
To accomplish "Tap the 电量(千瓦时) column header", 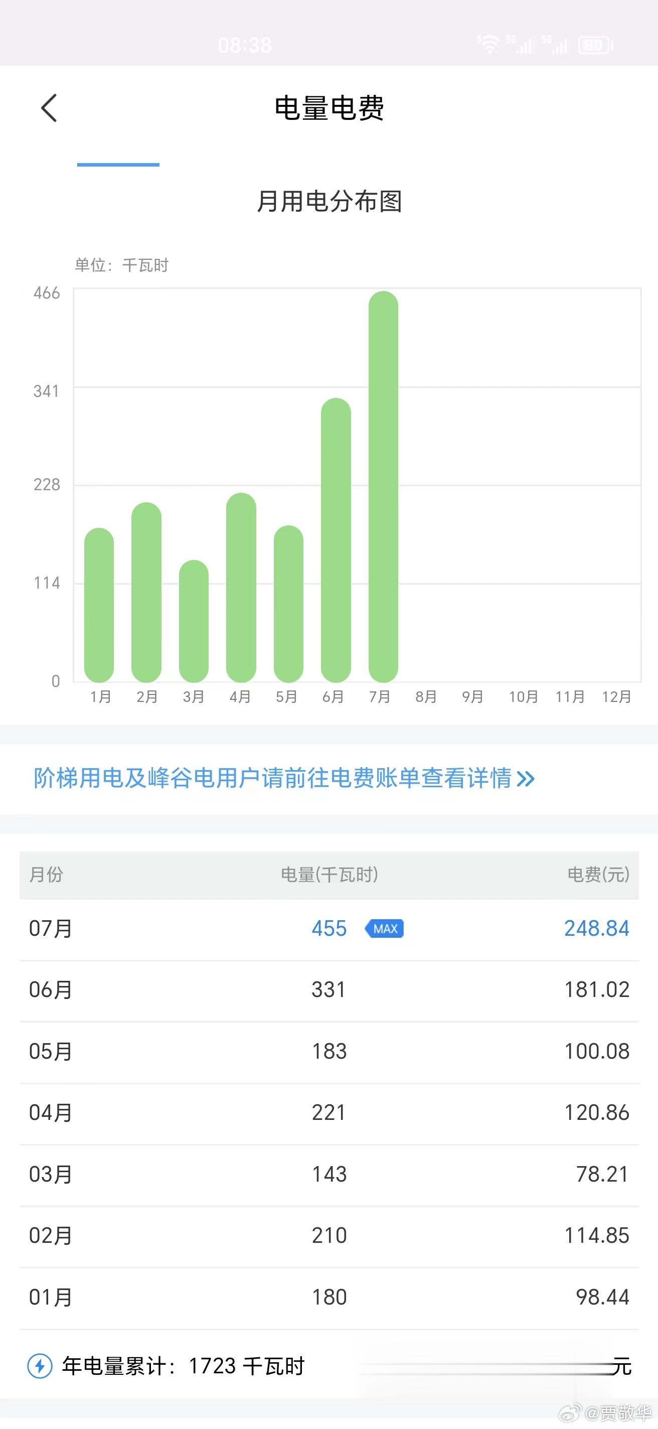I will pos(330,874).
